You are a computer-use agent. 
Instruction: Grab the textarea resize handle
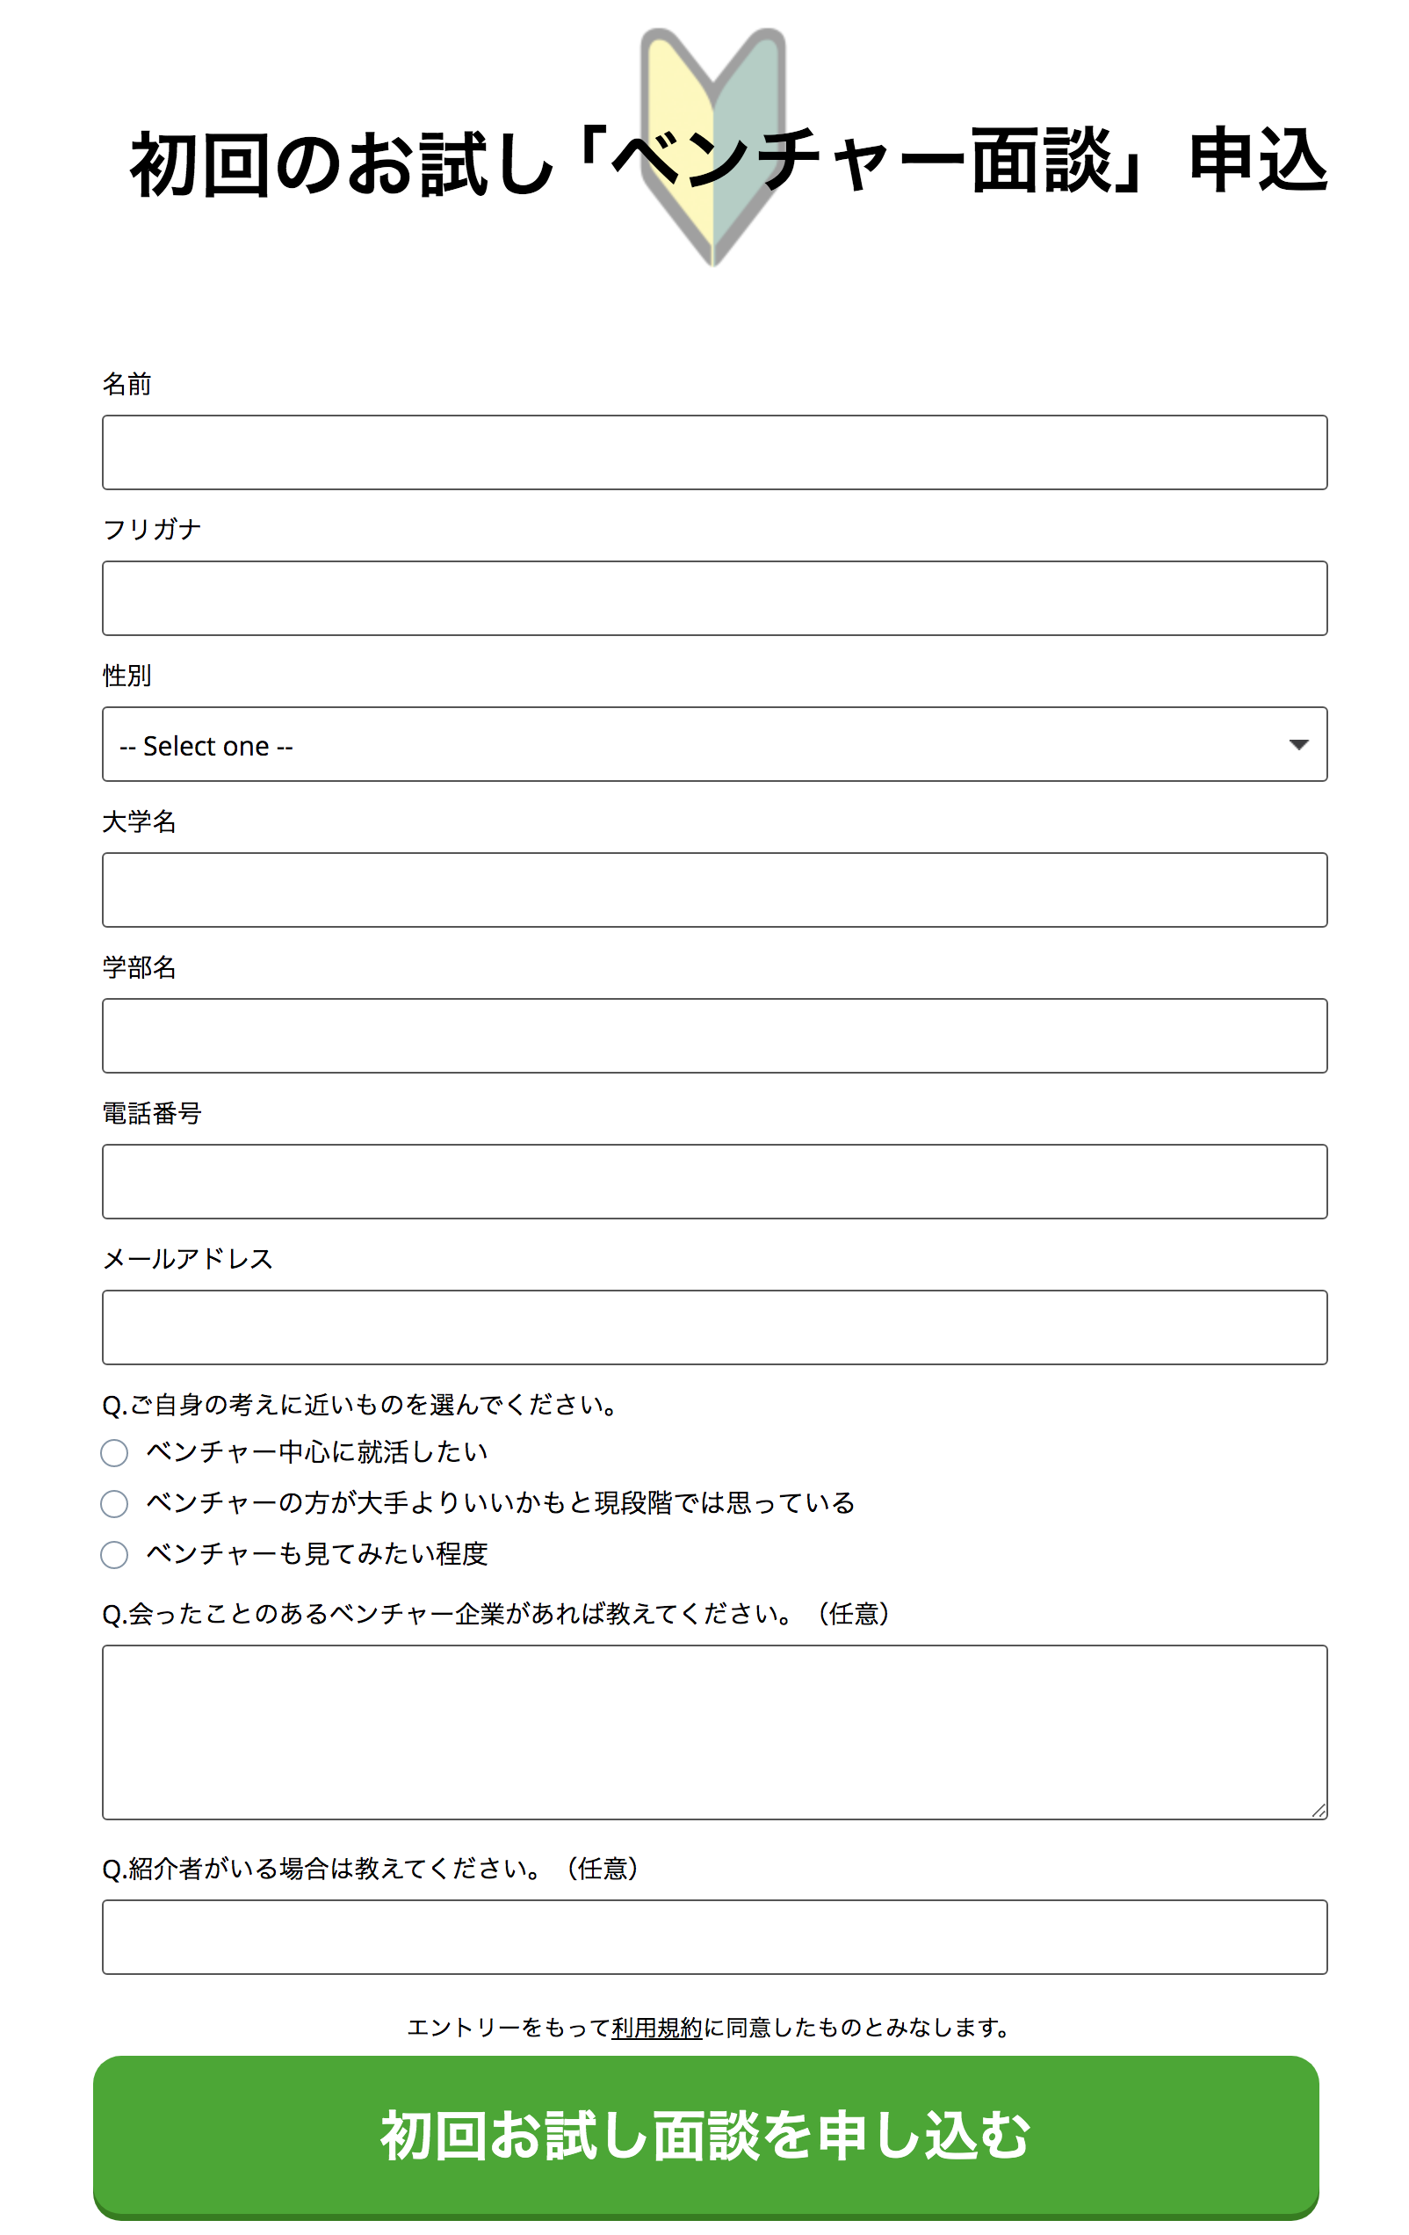coord(1318,1811)
